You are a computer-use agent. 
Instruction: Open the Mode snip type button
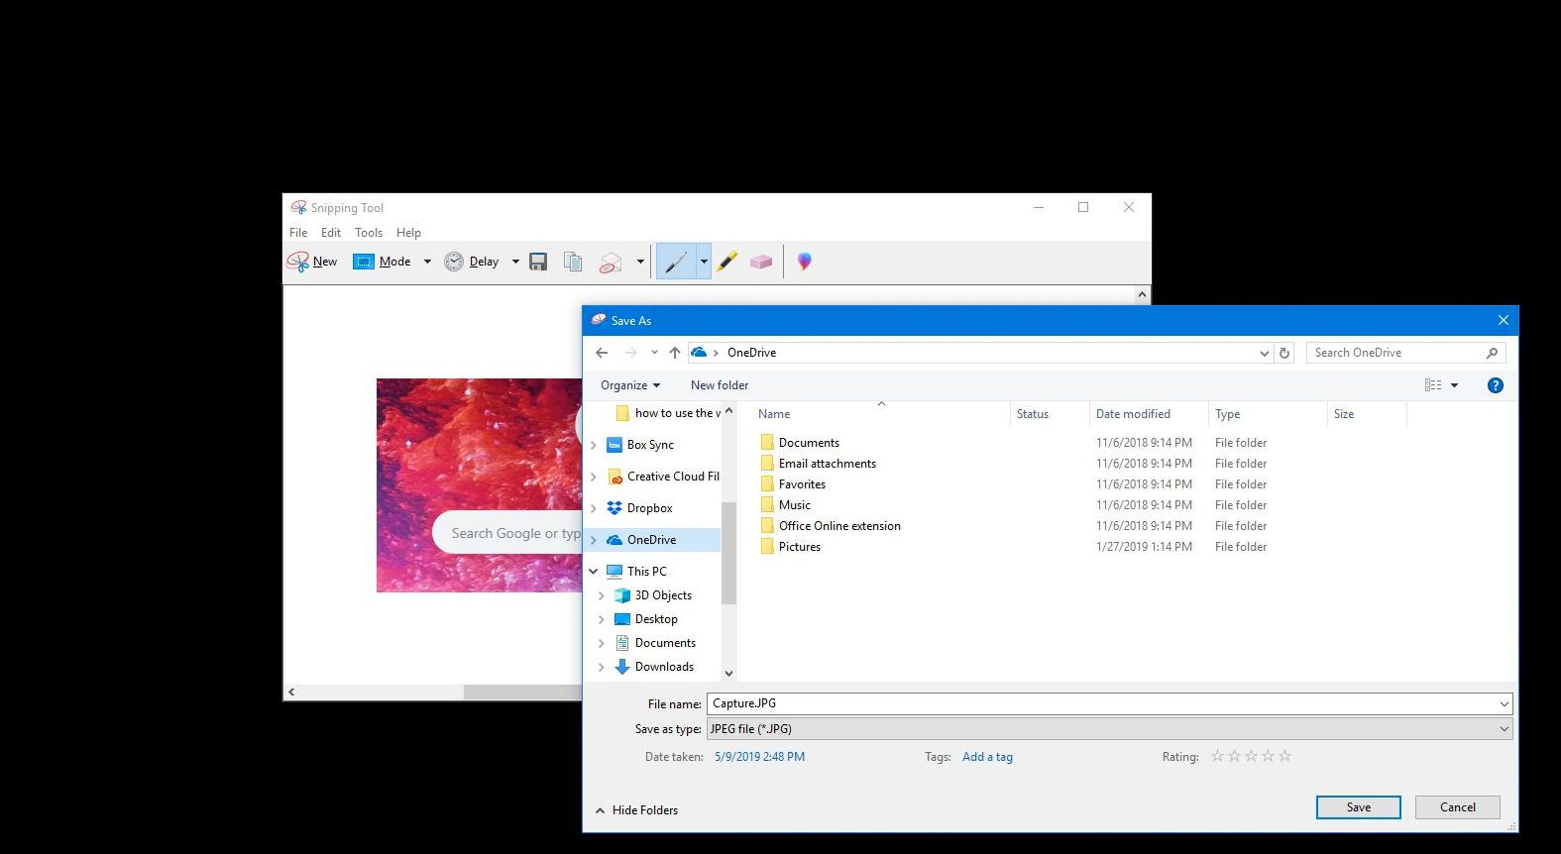point(383,262)
